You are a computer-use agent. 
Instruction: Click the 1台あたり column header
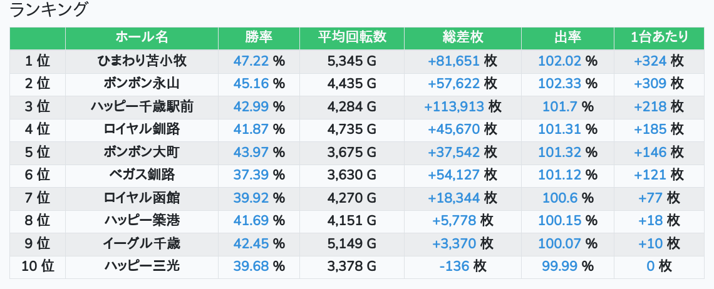[660, 38]
